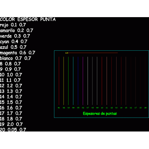This screenshot has height=149, width=149.
Task: Click the '1.7' label under the chart lines
Action: 136,108
